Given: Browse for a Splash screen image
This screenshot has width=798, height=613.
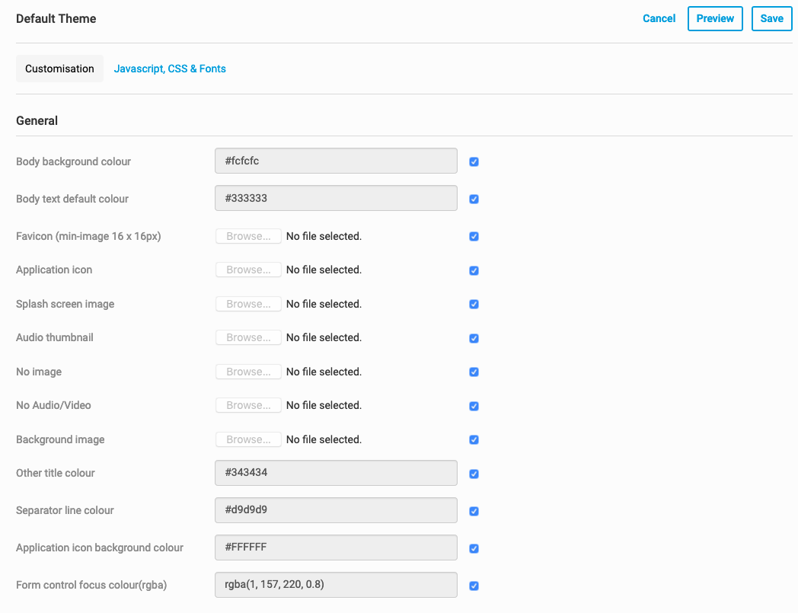Looking at the screenshot, I should [248, 304].
